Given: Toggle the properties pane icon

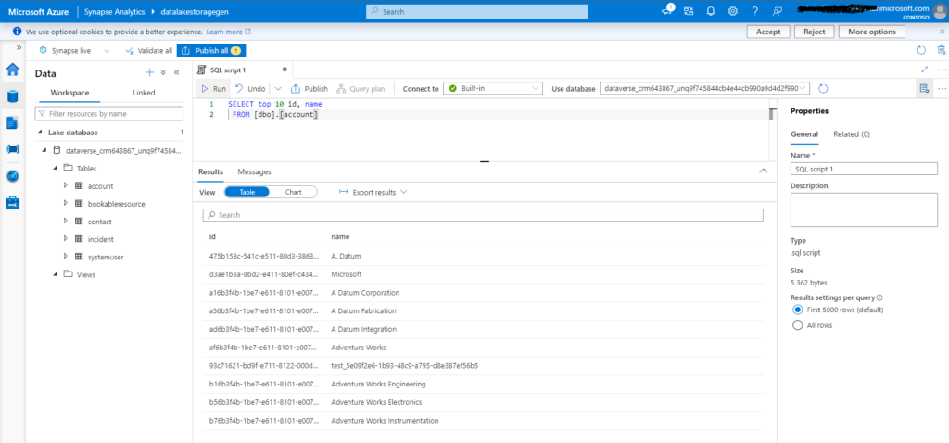Looking at the screenshot, I should 924,88.
